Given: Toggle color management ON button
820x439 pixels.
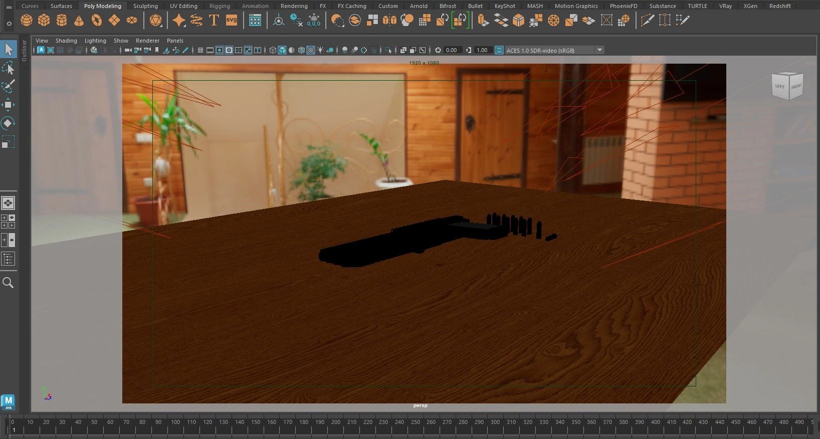Looking at the screenshot, I should pos(499,50).
